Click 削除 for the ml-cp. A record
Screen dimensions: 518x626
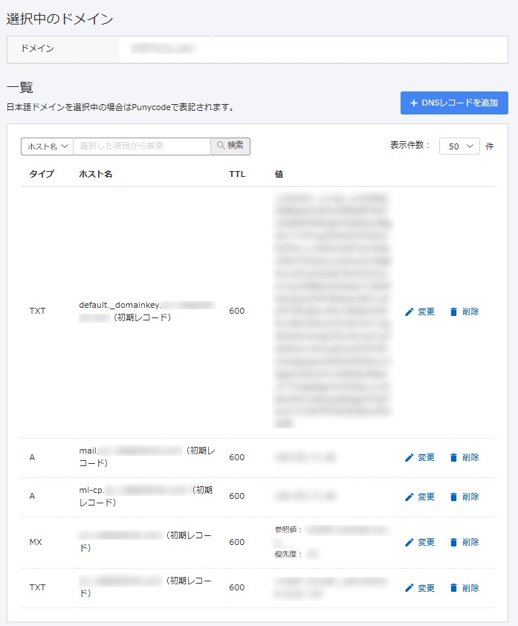click(464, 497)
